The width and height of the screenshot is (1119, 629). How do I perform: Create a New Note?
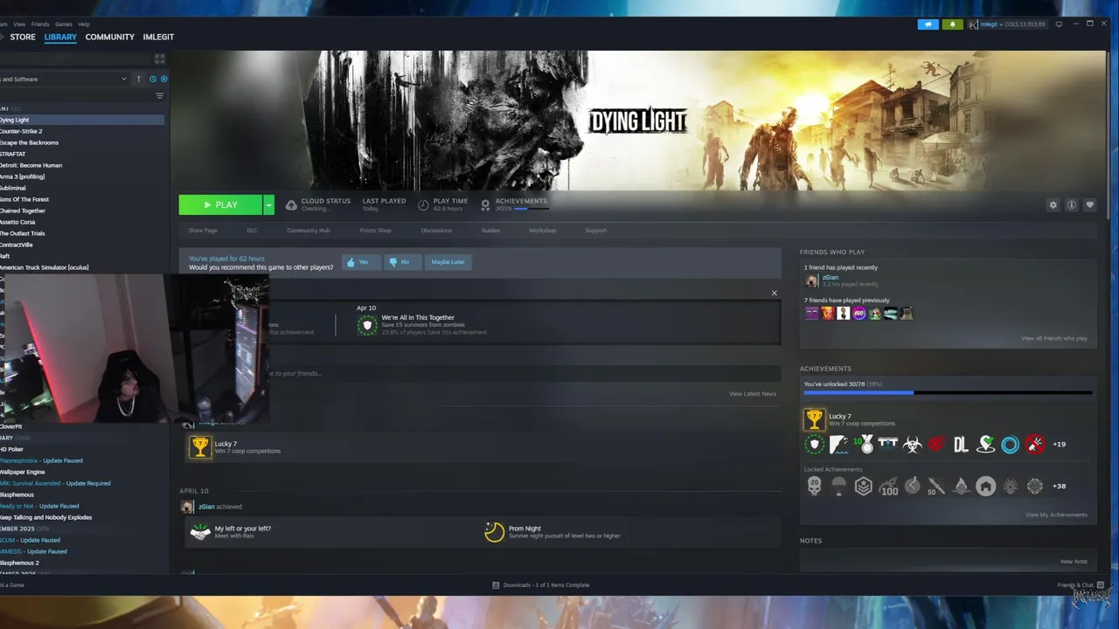(1074, 562)
